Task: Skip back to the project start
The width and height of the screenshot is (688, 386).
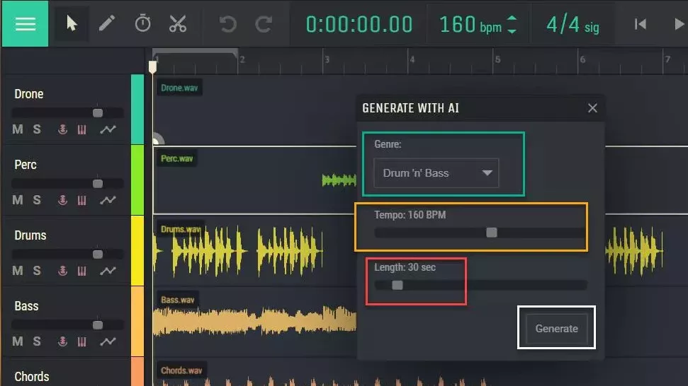Action: [641, 24]
